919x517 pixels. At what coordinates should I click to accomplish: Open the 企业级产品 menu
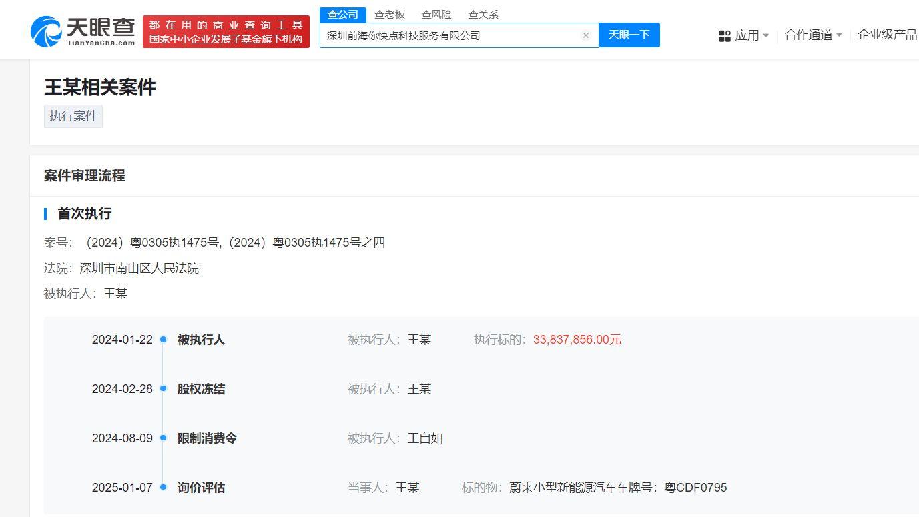(888, 35)
